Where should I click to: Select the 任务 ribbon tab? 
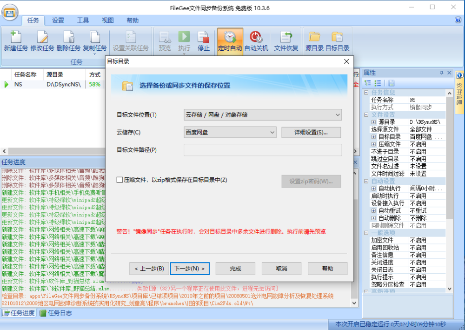(x=33, y=20)
